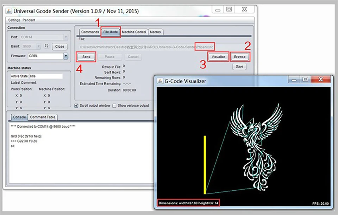Open the Command Table tab
This screenshot has width=338, height=215.
43,117
